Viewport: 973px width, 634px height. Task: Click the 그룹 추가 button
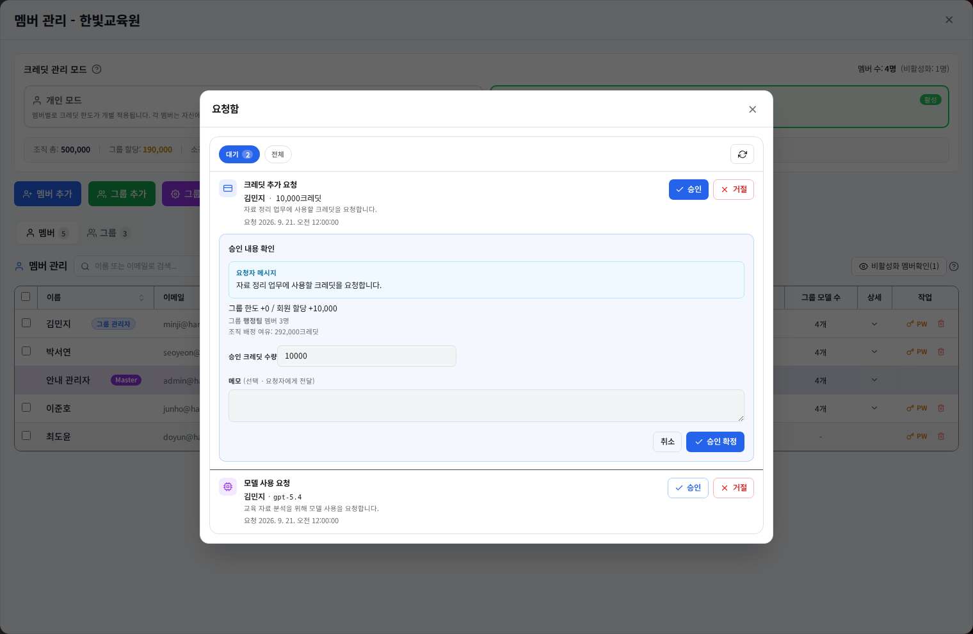pos(122,194)
